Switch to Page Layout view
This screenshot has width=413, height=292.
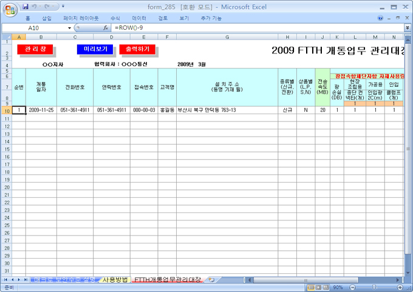click(319, 287)
